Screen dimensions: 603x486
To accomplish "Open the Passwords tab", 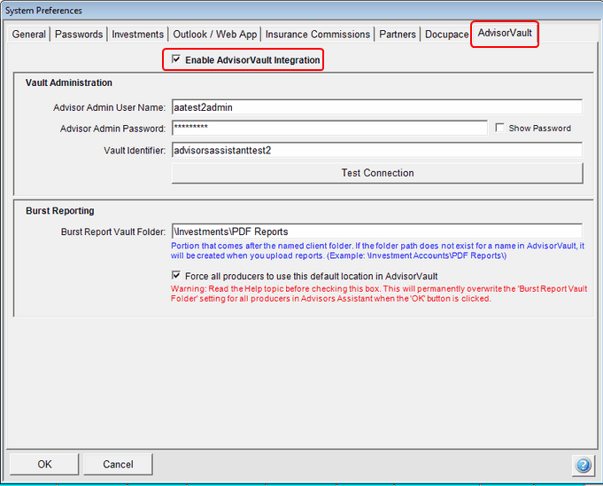I will point(79,35).
